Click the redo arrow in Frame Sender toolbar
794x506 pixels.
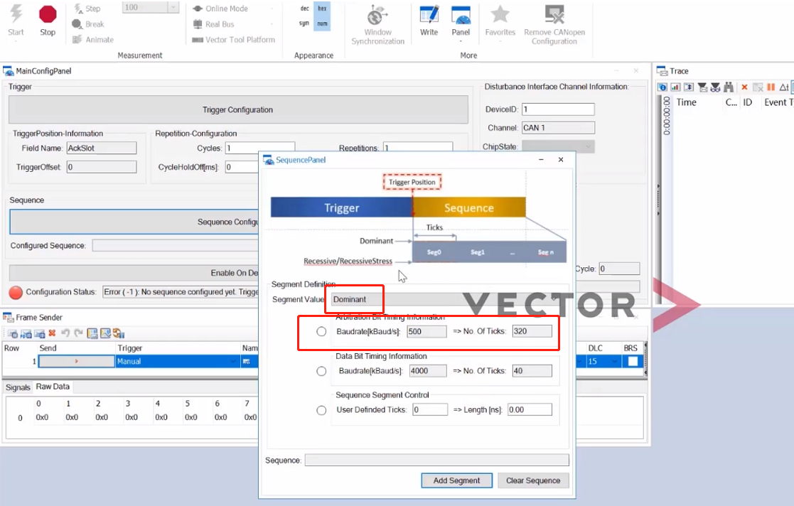point(78,333)
